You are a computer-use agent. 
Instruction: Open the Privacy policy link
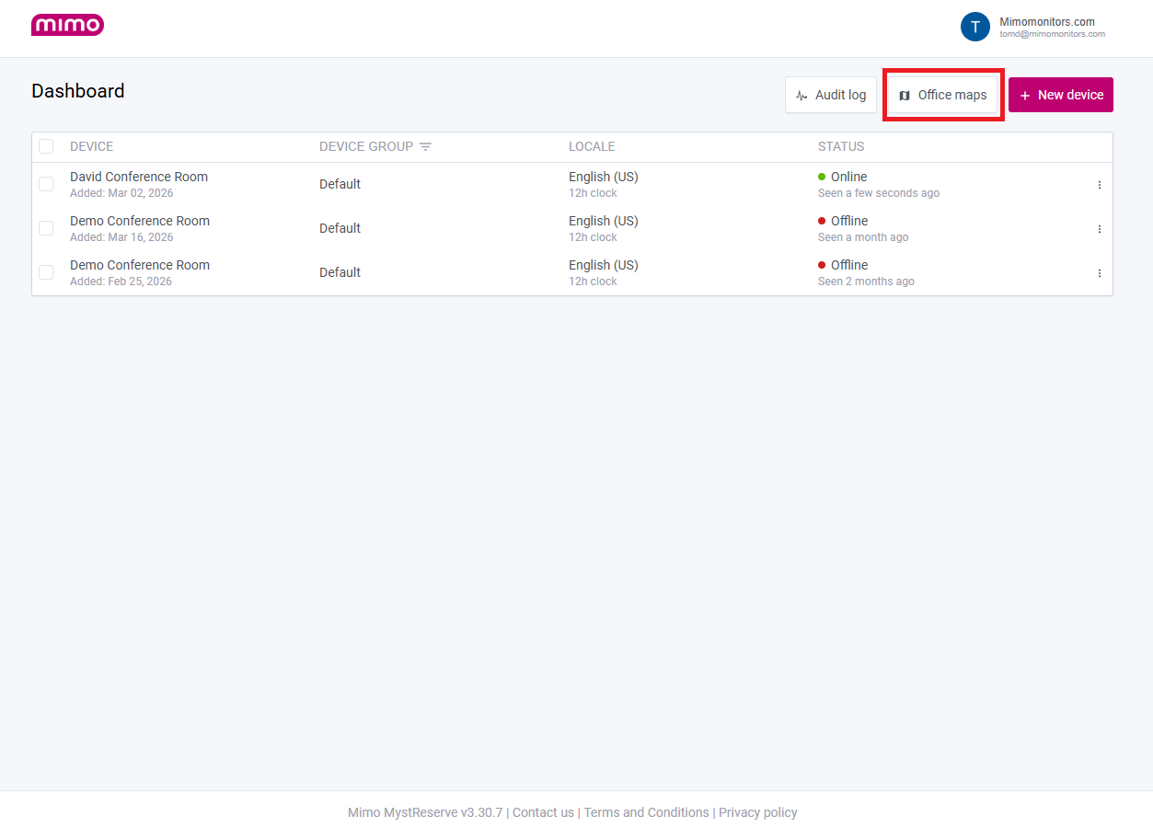[x=758, y=812]
